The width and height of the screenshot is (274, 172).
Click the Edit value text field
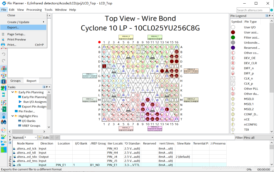[x=147, y=137]
